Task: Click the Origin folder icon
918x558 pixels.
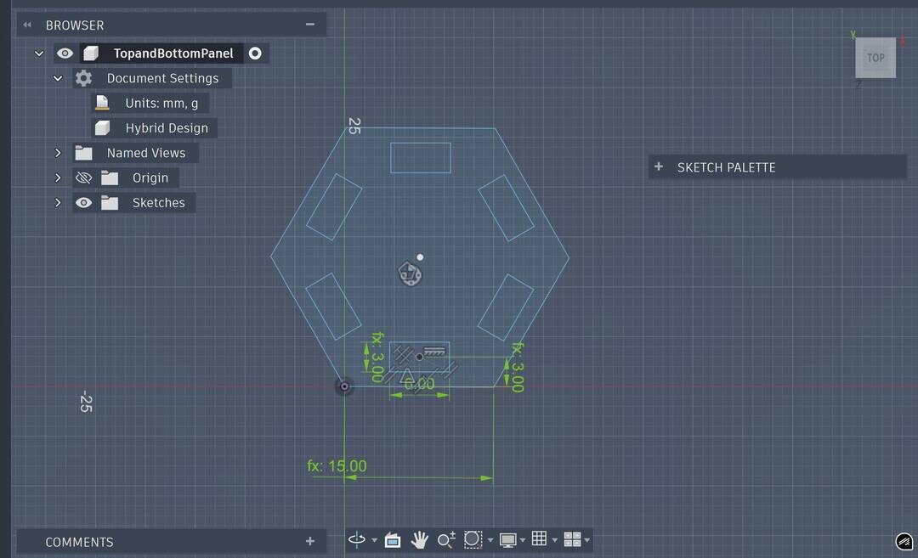Action: 110,178
